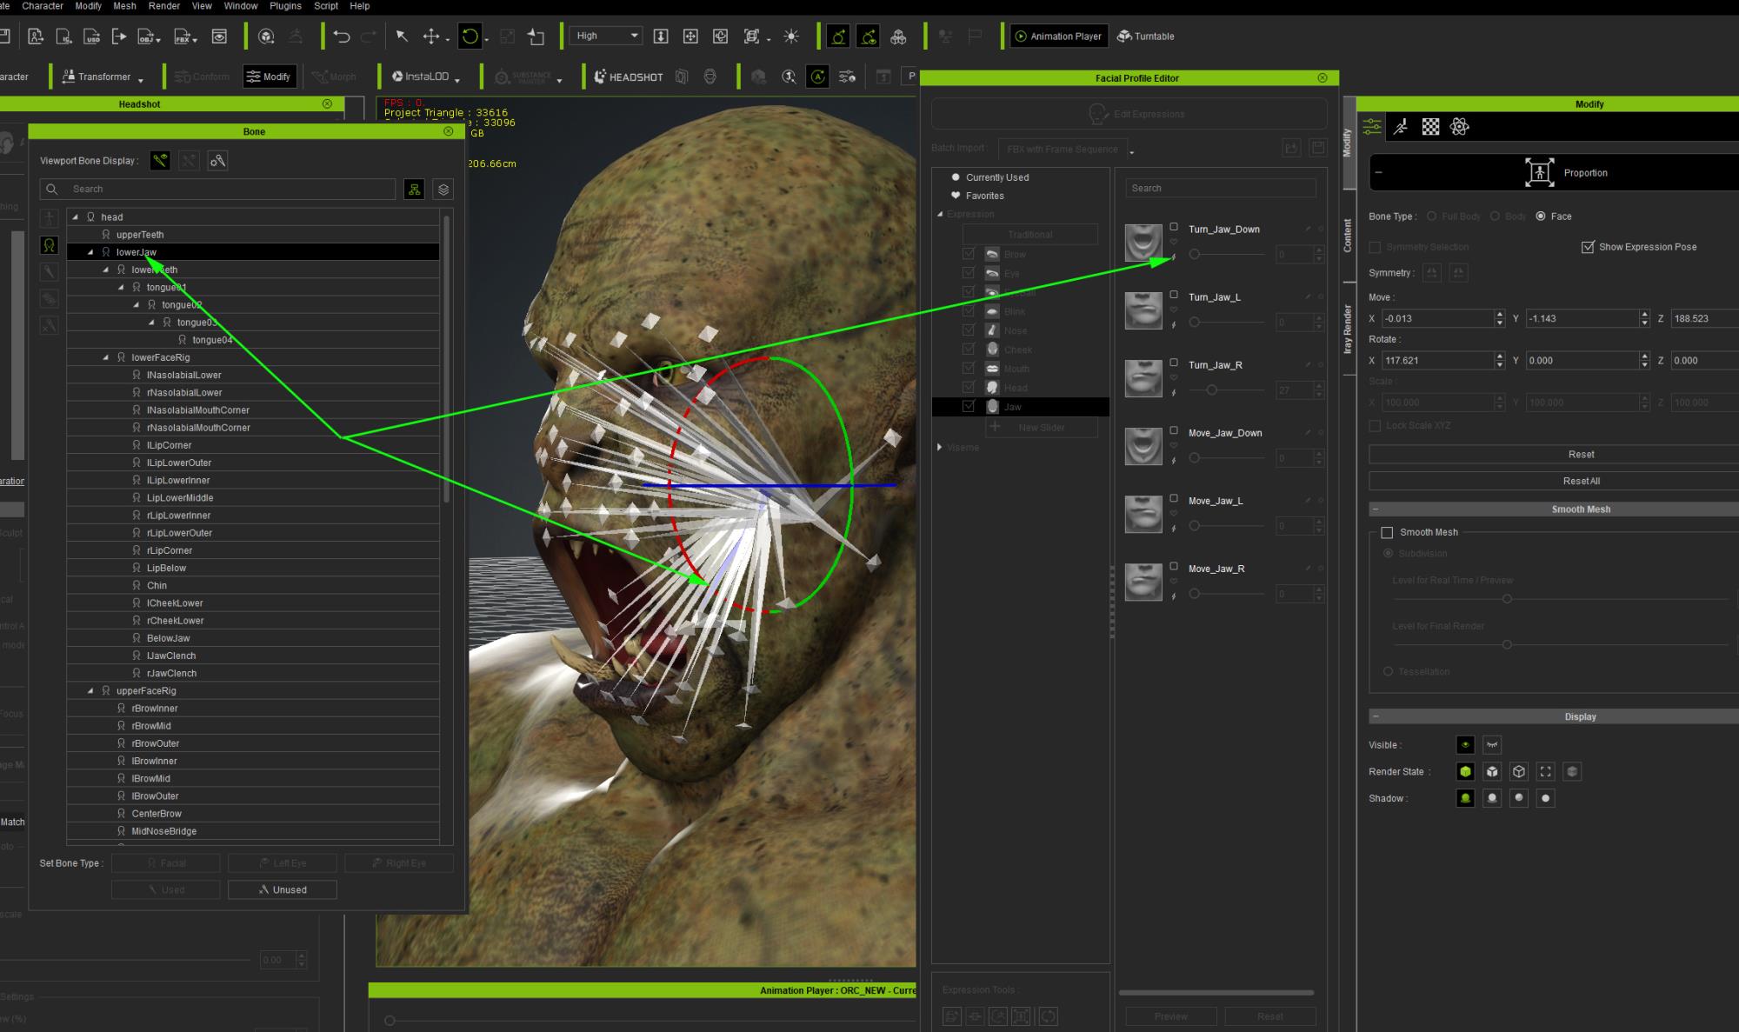Image resolution: width=1739 pixels, height=1032 pixels.
Task: Activate the Rotate tool icon
Action: pos(470,37)
